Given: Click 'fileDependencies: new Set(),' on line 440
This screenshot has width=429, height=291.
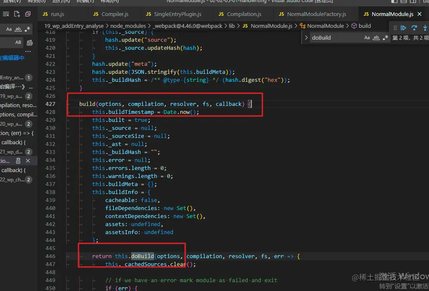Looking at the screenshot, I should click(151, 208).
